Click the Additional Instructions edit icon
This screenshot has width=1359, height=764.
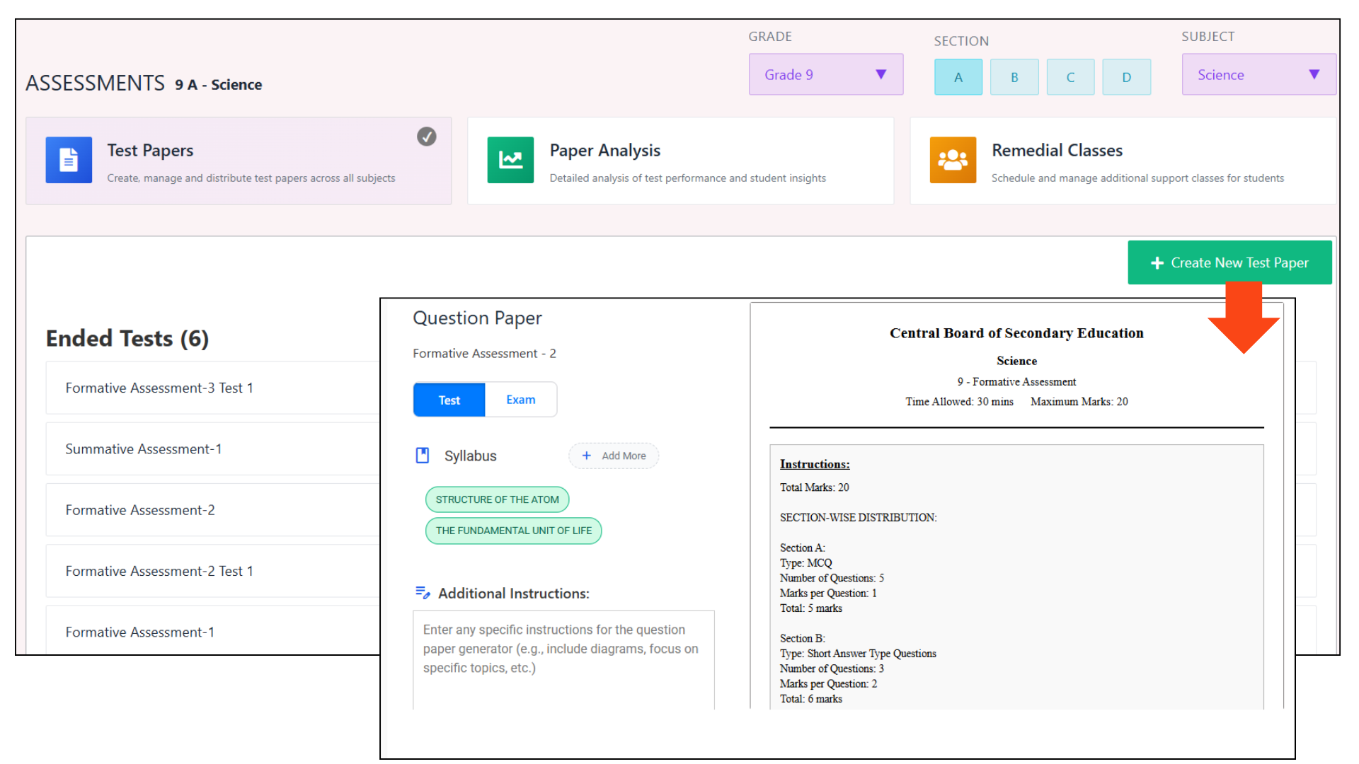[423, 593]
